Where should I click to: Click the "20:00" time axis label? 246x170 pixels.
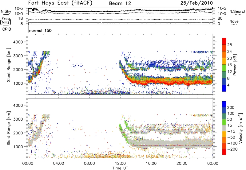pyautogui.click(x=182, y=164)
